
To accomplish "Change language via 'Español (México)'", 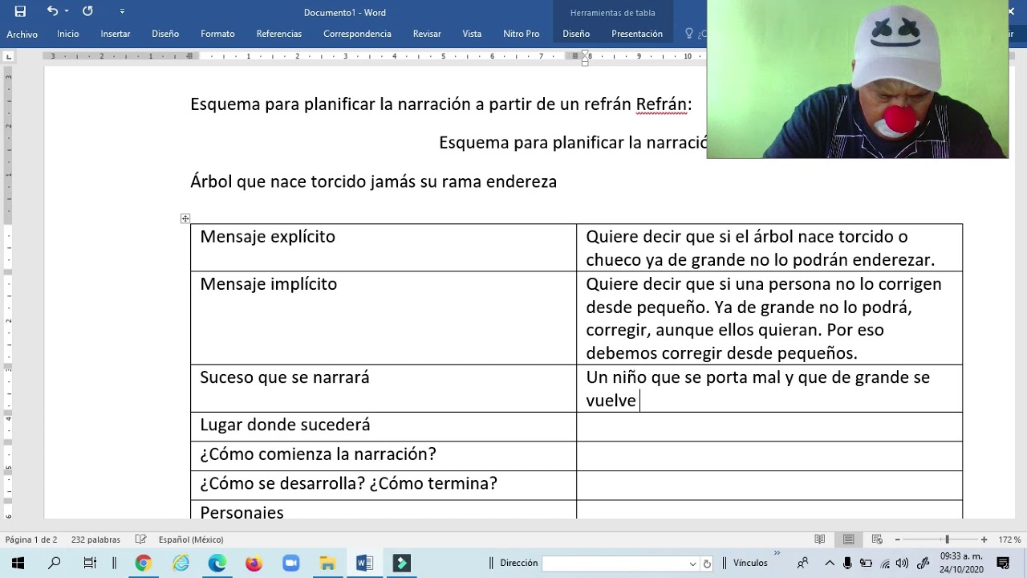I will pyautogui.click(x=191, y=539).
